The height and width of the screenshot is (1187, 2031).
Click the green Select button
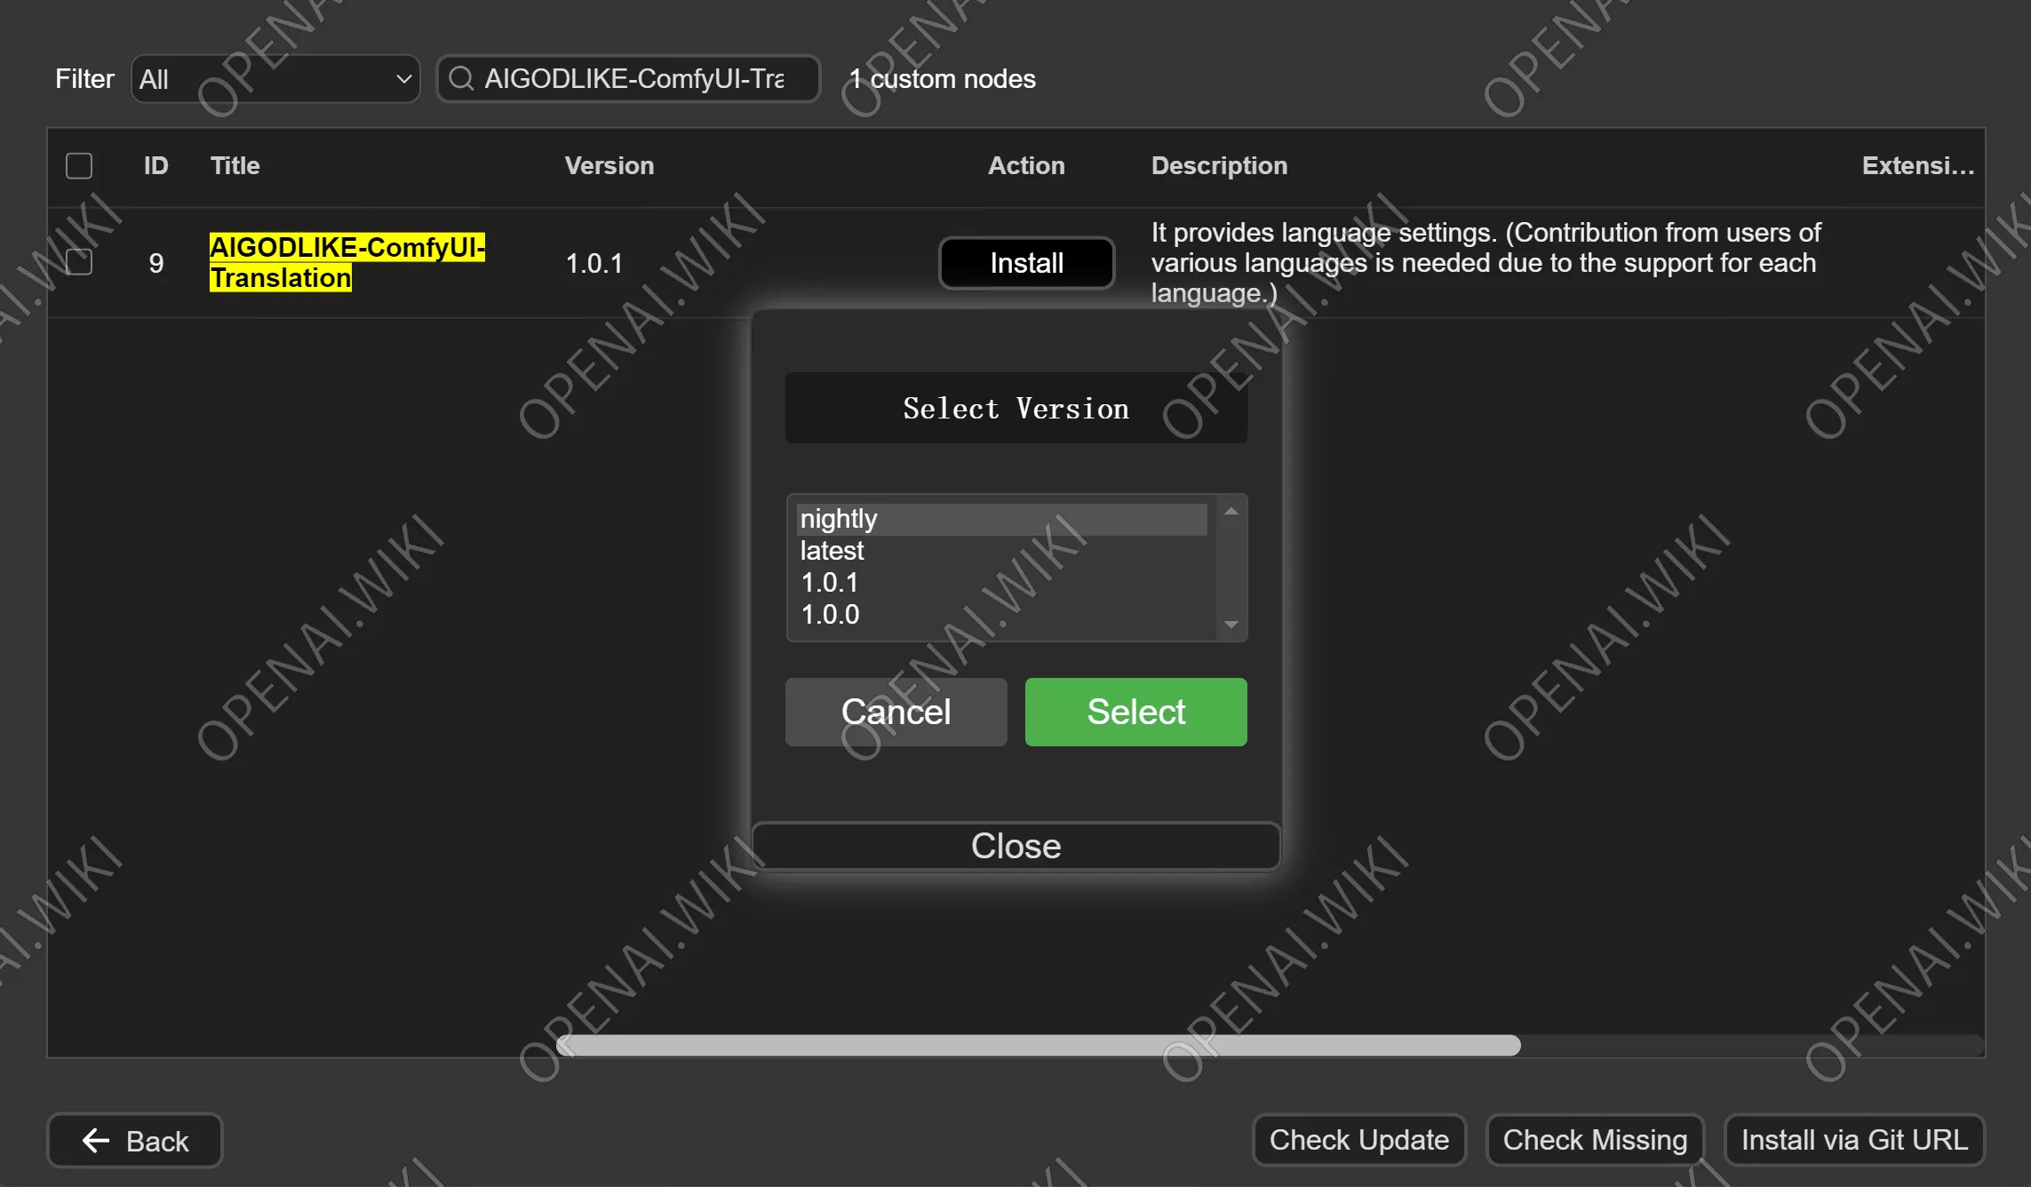(1135, 712)
